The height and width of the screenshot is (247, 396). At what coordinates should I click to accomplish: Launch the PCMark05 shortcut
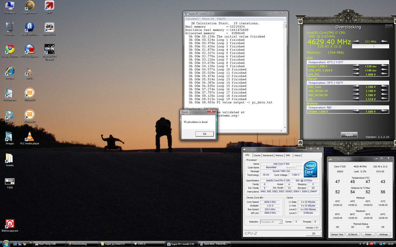pyautogui.click(x=30, y=116)
